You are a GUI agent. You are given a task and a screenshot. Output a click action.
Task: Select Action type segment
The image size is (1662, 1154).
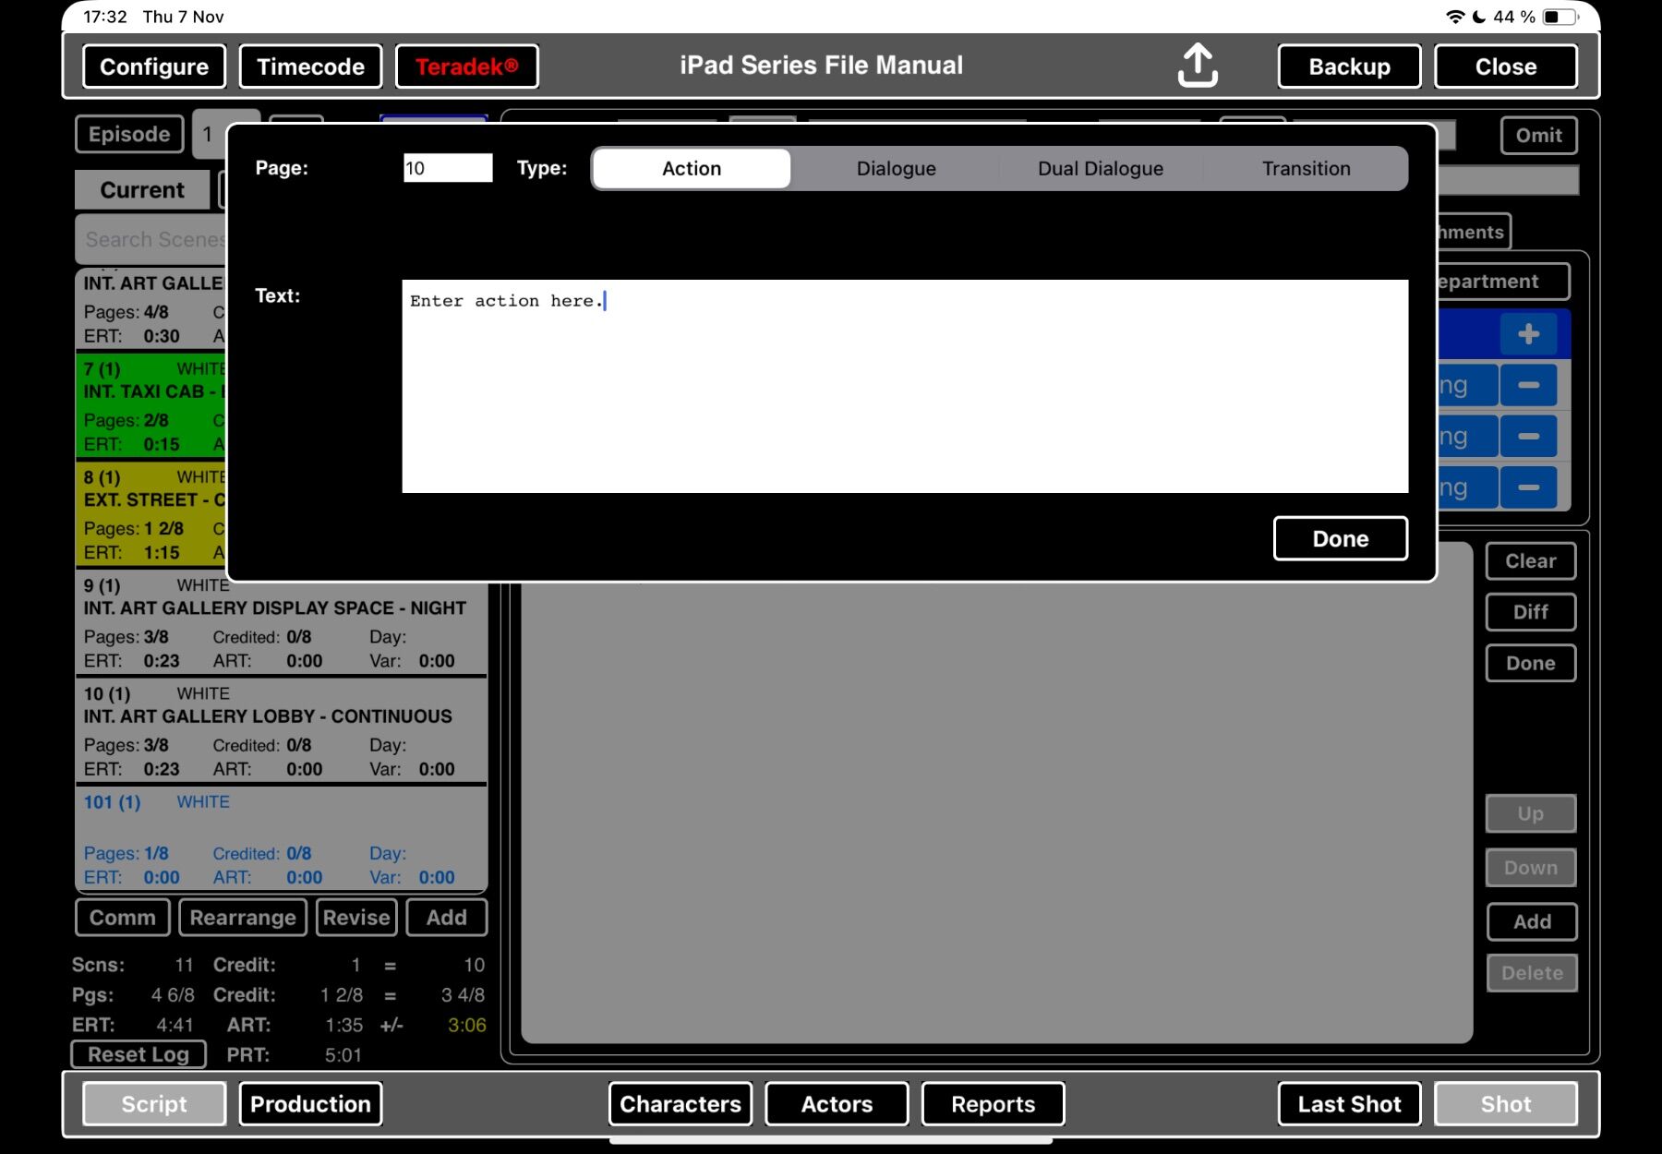pos(692,168)
